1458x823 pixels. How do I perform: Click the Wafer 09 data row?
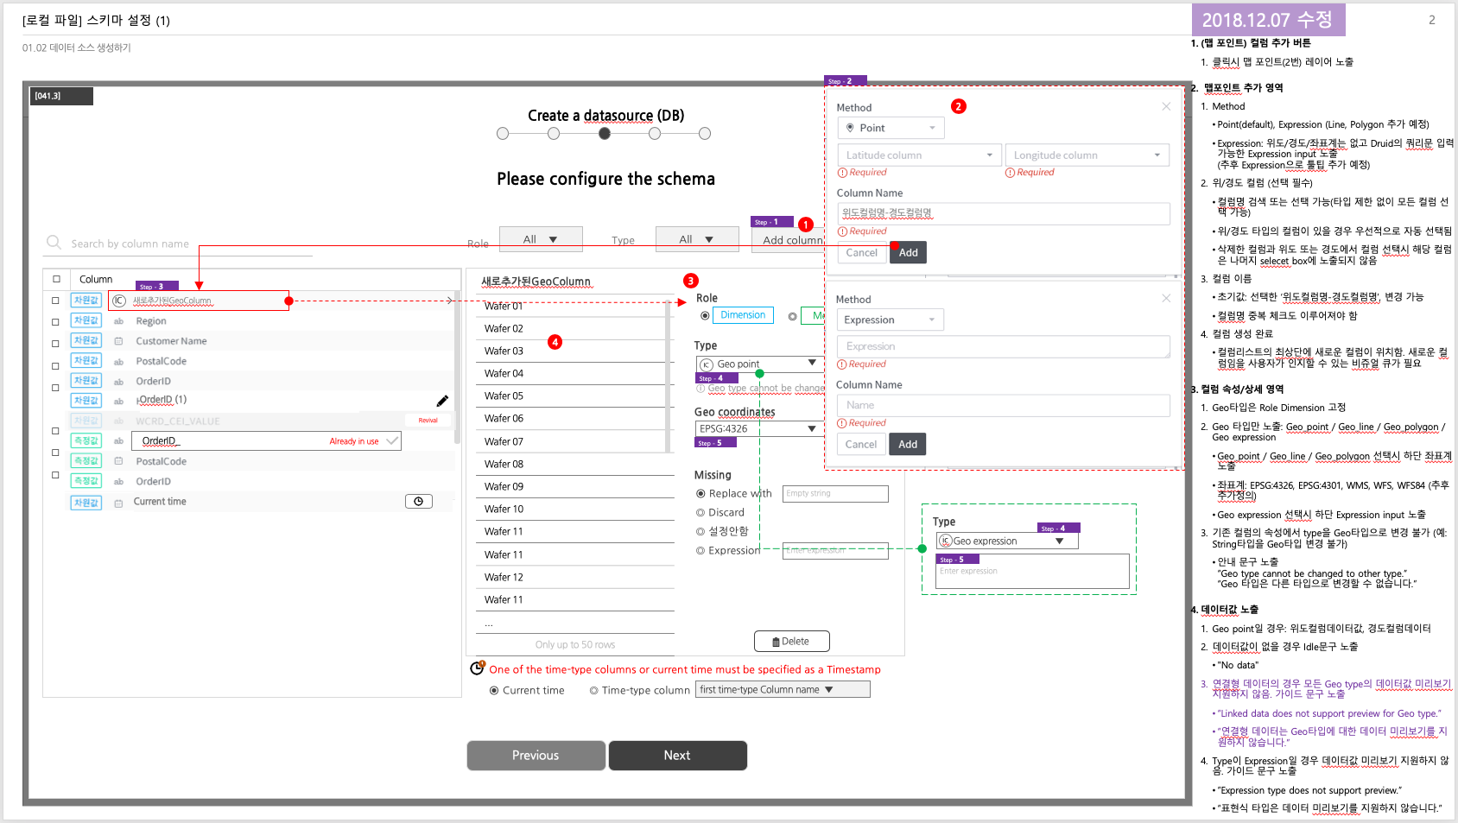(x=574, y=486)
